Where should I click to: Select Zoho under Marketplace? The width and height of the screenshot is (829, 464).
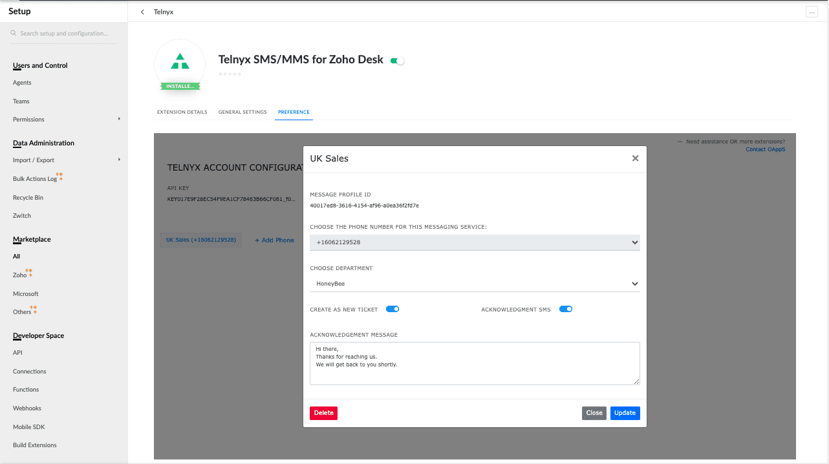tap(19, 275)
